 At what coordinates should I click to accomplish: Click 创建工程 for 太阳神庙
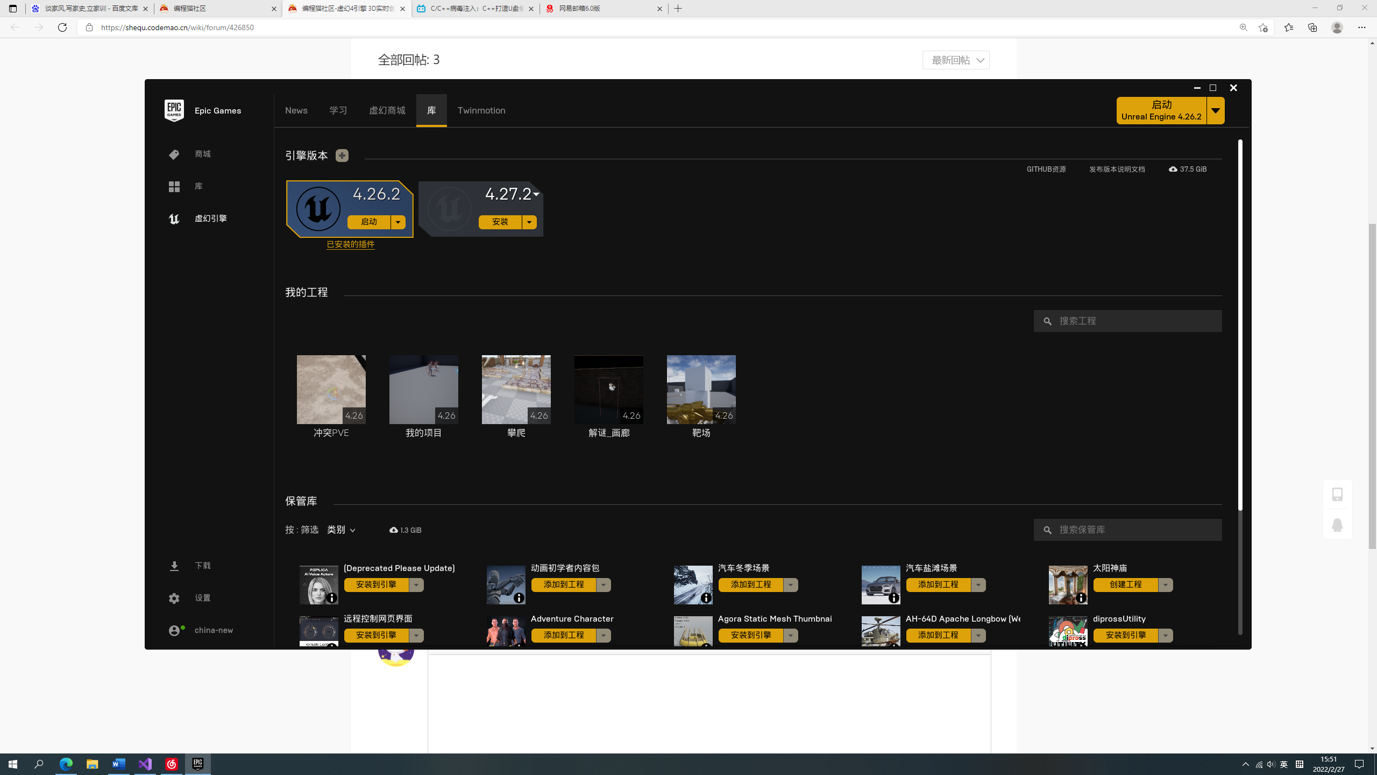(1126, 585)
